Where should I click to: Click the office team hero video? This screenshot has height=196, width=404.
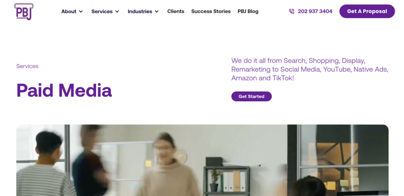[202, 160]
